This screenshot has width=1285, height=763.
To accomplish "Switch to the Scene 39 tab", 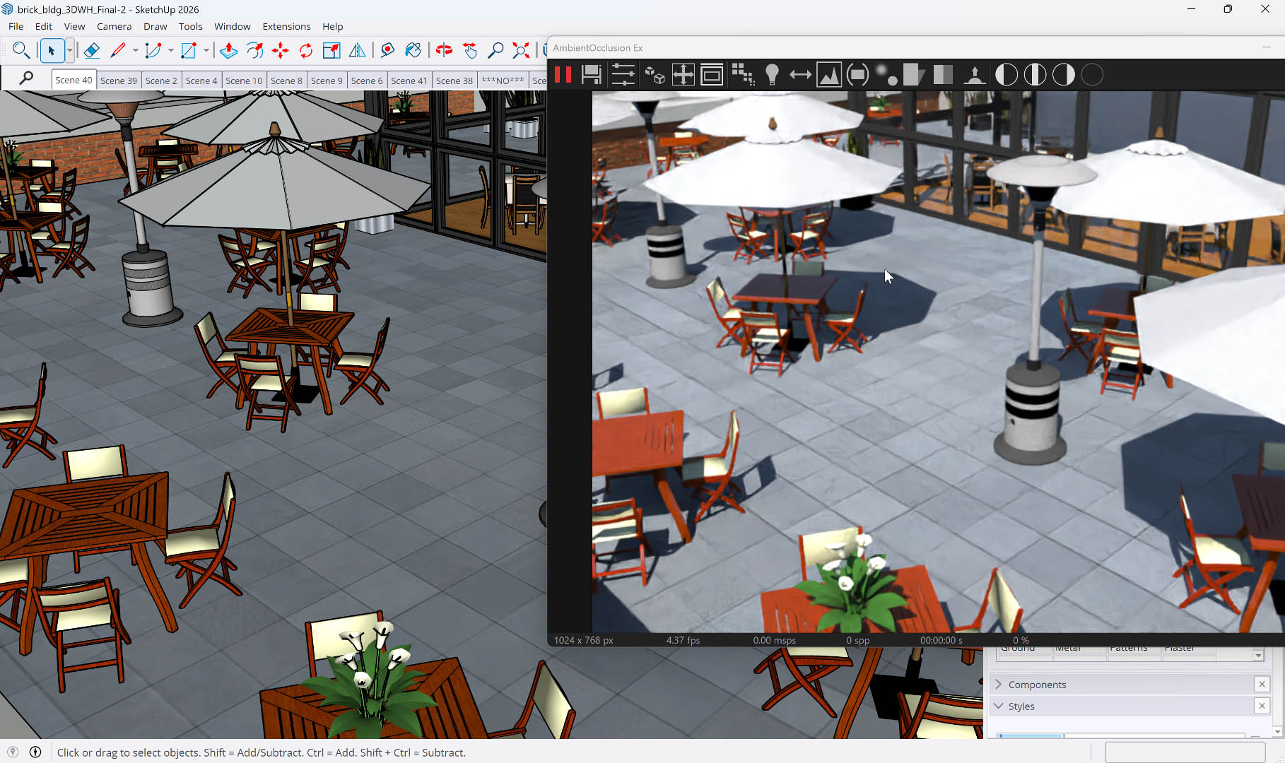I will tap(119, 81).
